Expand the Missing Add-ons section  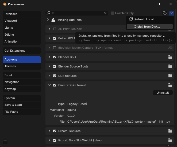(x=48, y=20)
